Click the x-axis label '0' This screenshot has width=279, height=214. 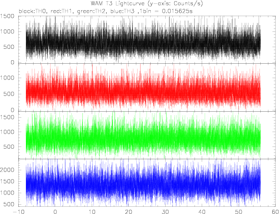point(55,212)
